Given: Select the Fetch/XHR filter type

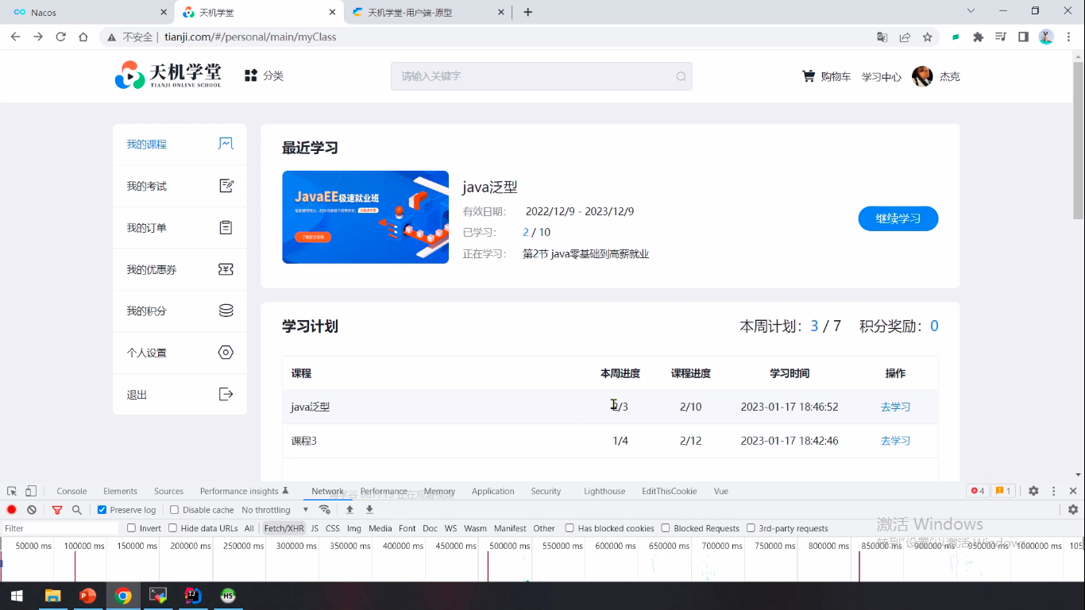Looking at the screenshot, I should [x=284, y=528].
